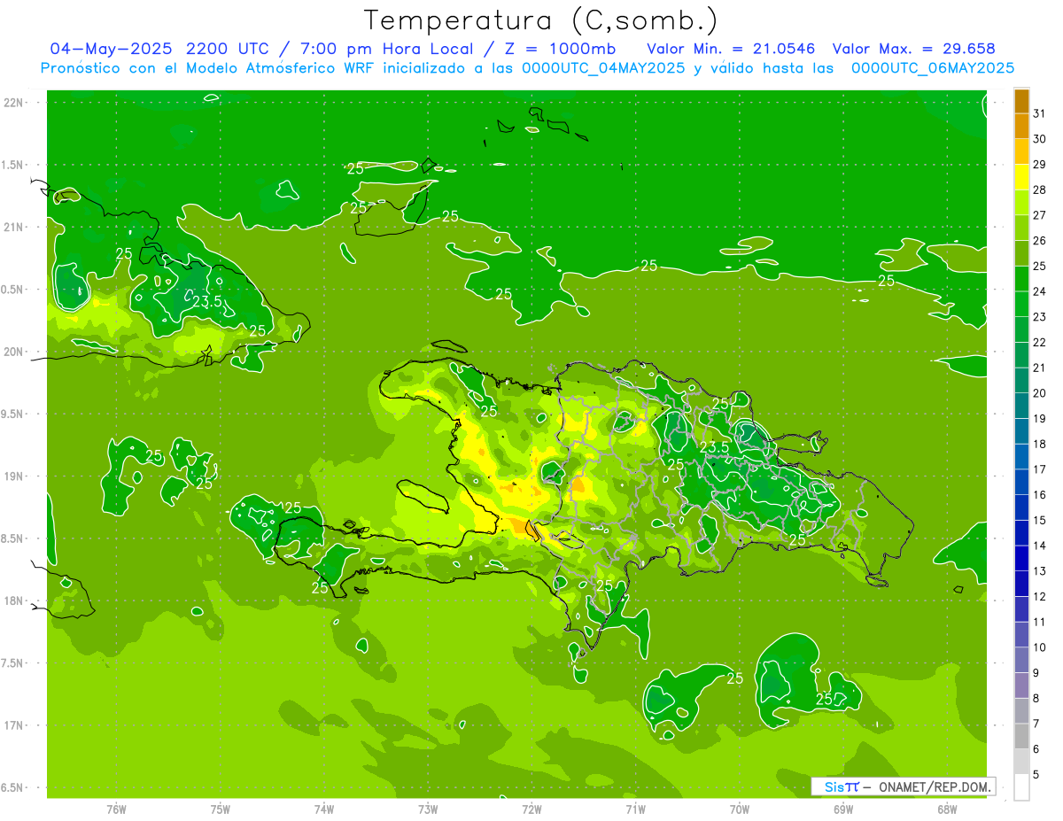Select forecast end time "0000UTC_06MAY2025"
The width and height of the screenshot is (1063, 821).
click(932, 67)
